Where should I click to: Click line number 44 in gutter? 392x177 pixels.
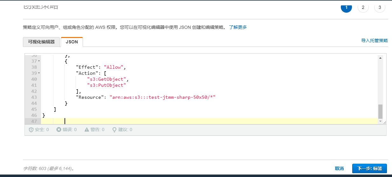click(34, 103)
